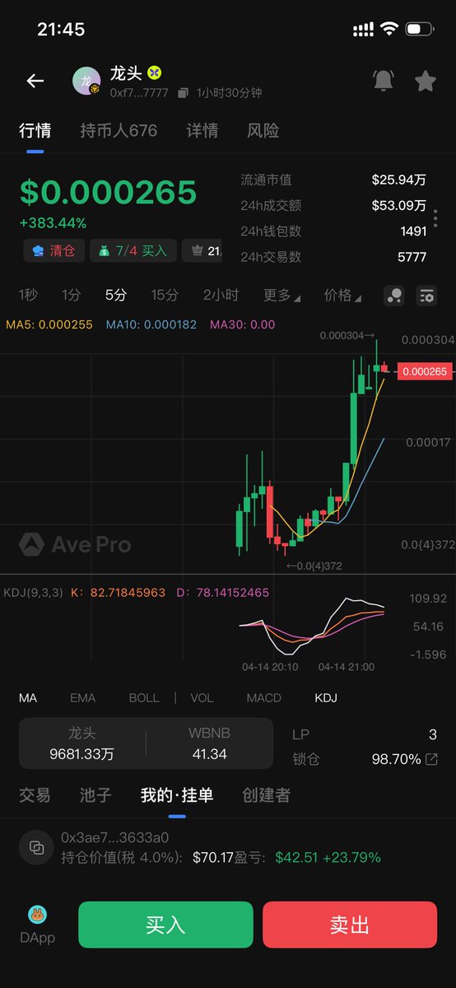Tap the wallet address 0x3ae7...3633a0

pos(114,838)
